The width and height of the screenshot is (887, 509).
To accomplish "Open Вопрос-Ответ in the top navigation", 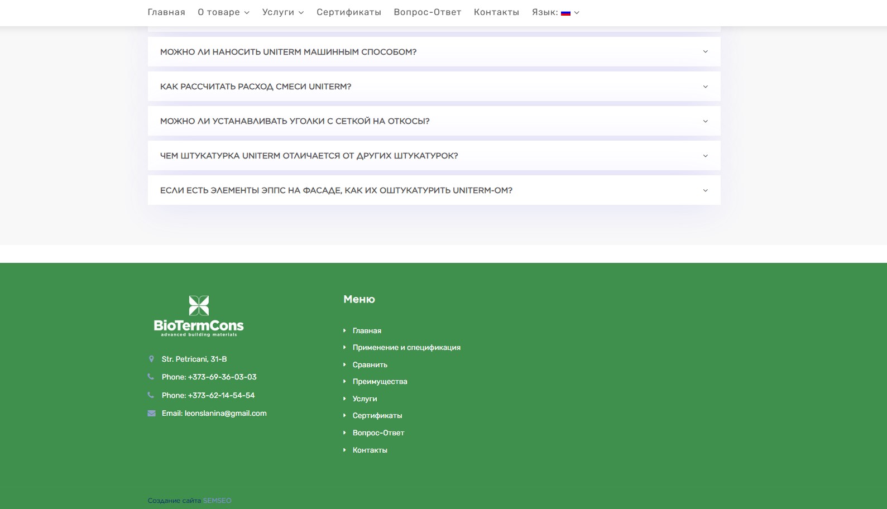I will [x=428, y=12].
